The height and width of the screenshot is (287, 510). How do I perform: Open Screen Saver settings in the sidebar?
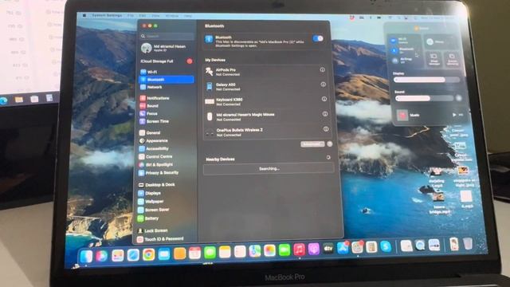coord(167,210)
